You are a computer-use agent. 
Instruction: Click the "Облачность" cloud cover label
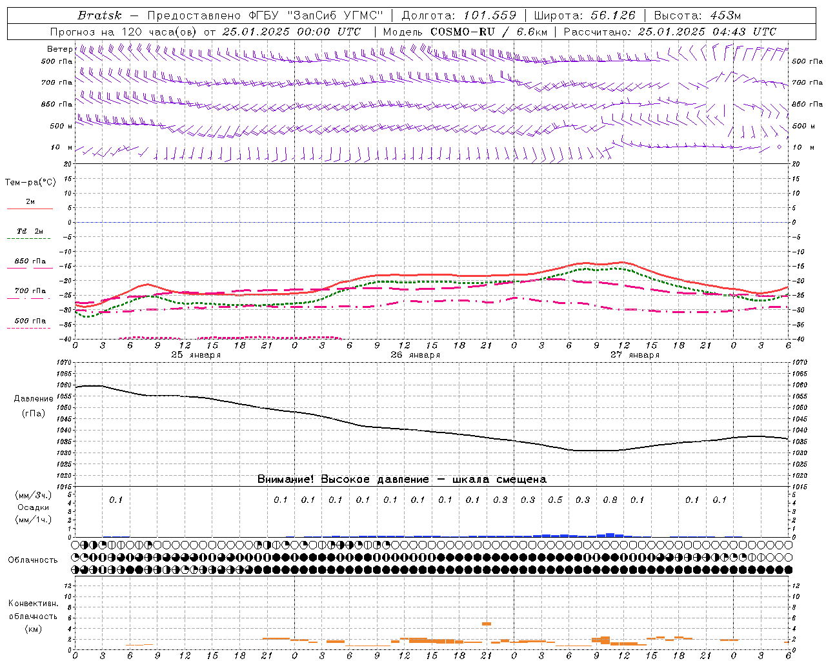point(33,560)
